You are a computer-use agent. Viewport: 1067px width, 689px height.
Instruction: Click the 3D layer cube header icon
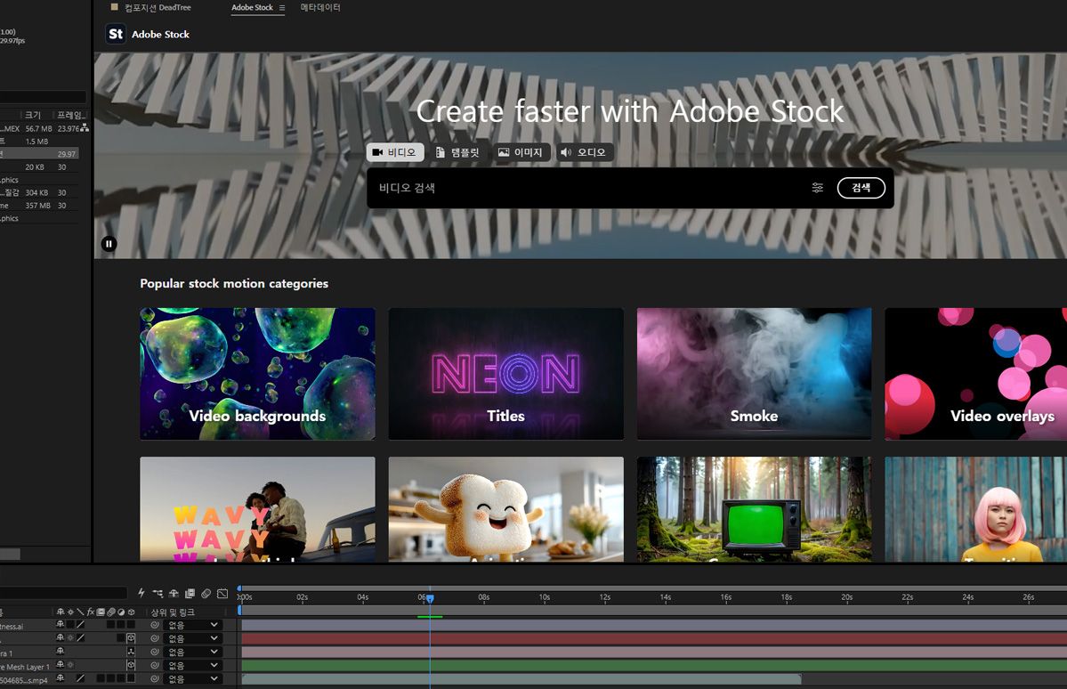(131, 612)
